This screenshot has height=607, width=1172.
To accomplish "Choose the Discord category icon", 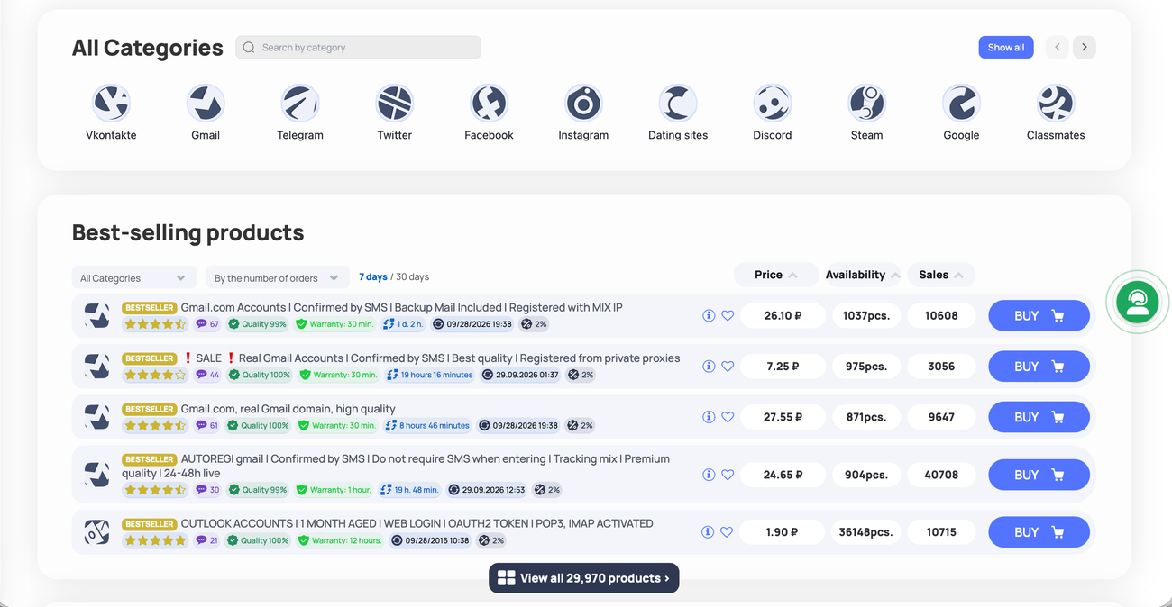I will 773,104.
